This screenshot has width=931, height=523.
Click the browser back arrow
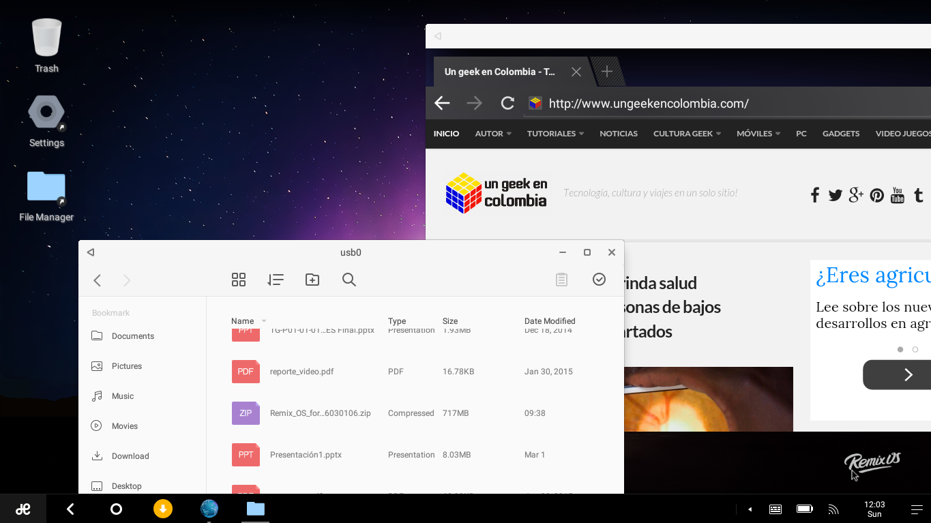[442, 103]
